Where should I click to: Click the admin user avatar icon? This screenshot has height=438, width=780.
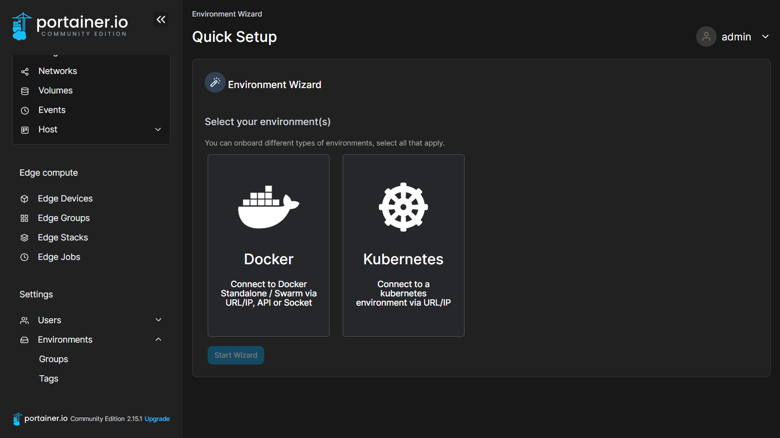(706, 36)
